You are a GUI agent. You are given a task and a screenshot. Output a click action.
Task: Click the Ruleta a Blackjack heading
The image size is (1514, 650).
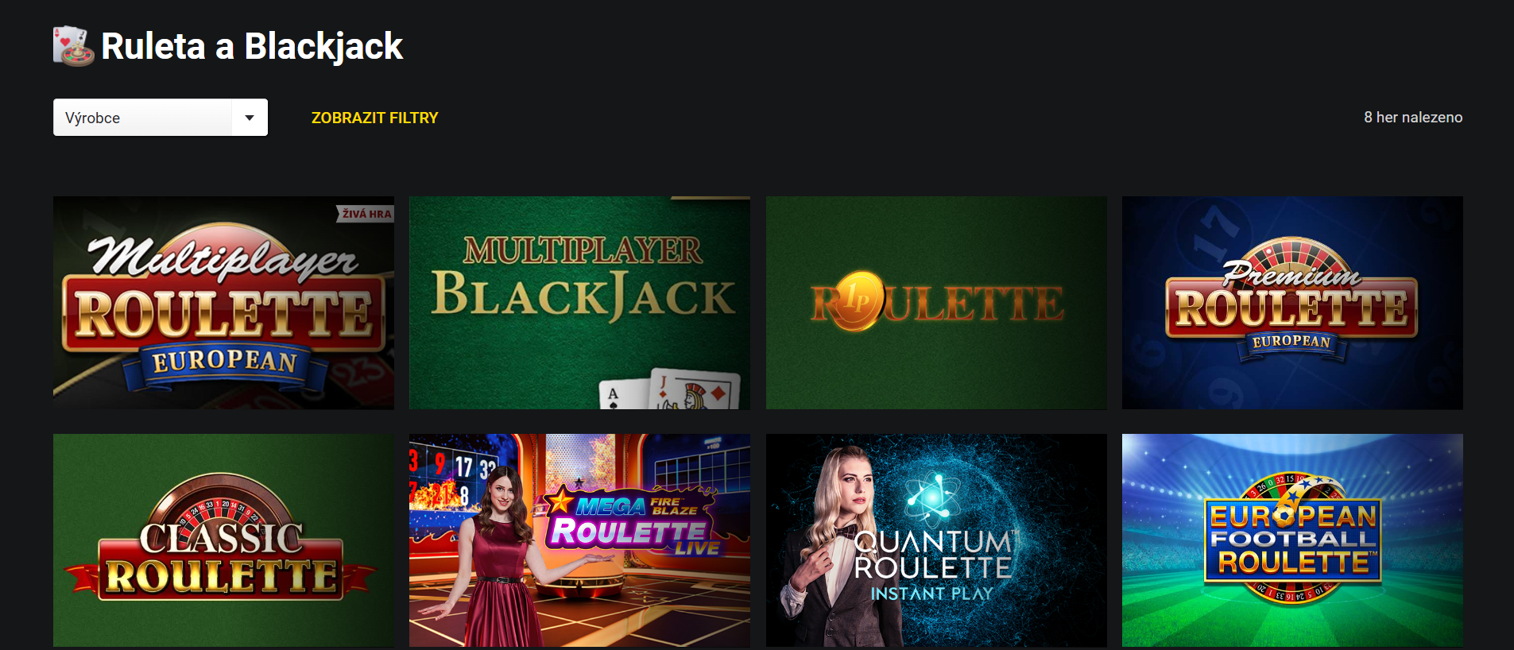click(x=252, y=46)
